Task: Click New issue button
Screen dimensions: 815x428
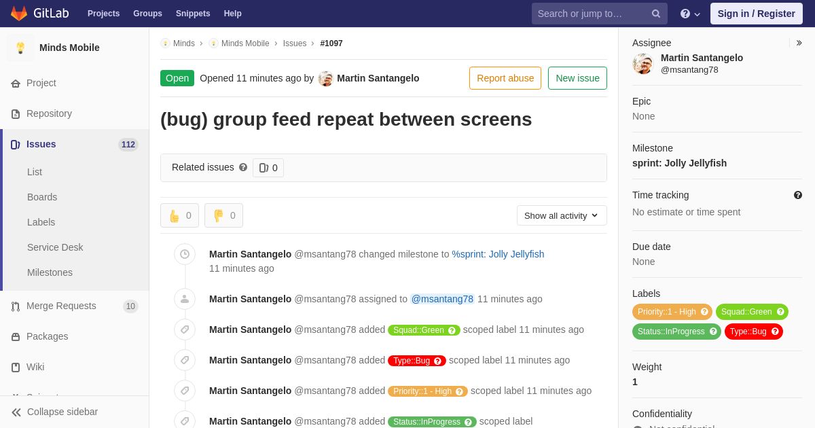Action: 577,78
